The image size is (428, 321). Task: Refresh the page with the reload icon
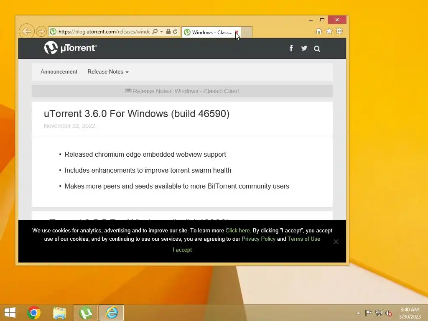click(175, 32)
